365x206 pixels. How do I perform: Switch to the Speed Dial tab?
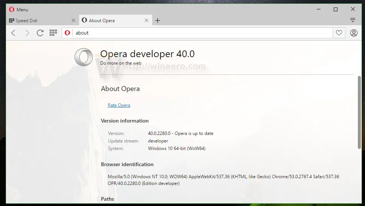pyautogui.click(x=42, y=20)
